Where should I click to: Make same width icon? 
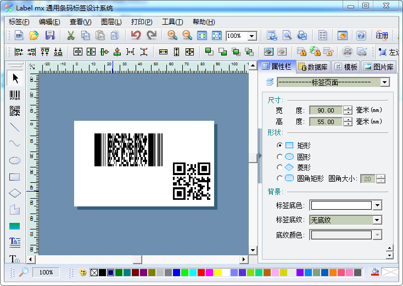(163, 52)
